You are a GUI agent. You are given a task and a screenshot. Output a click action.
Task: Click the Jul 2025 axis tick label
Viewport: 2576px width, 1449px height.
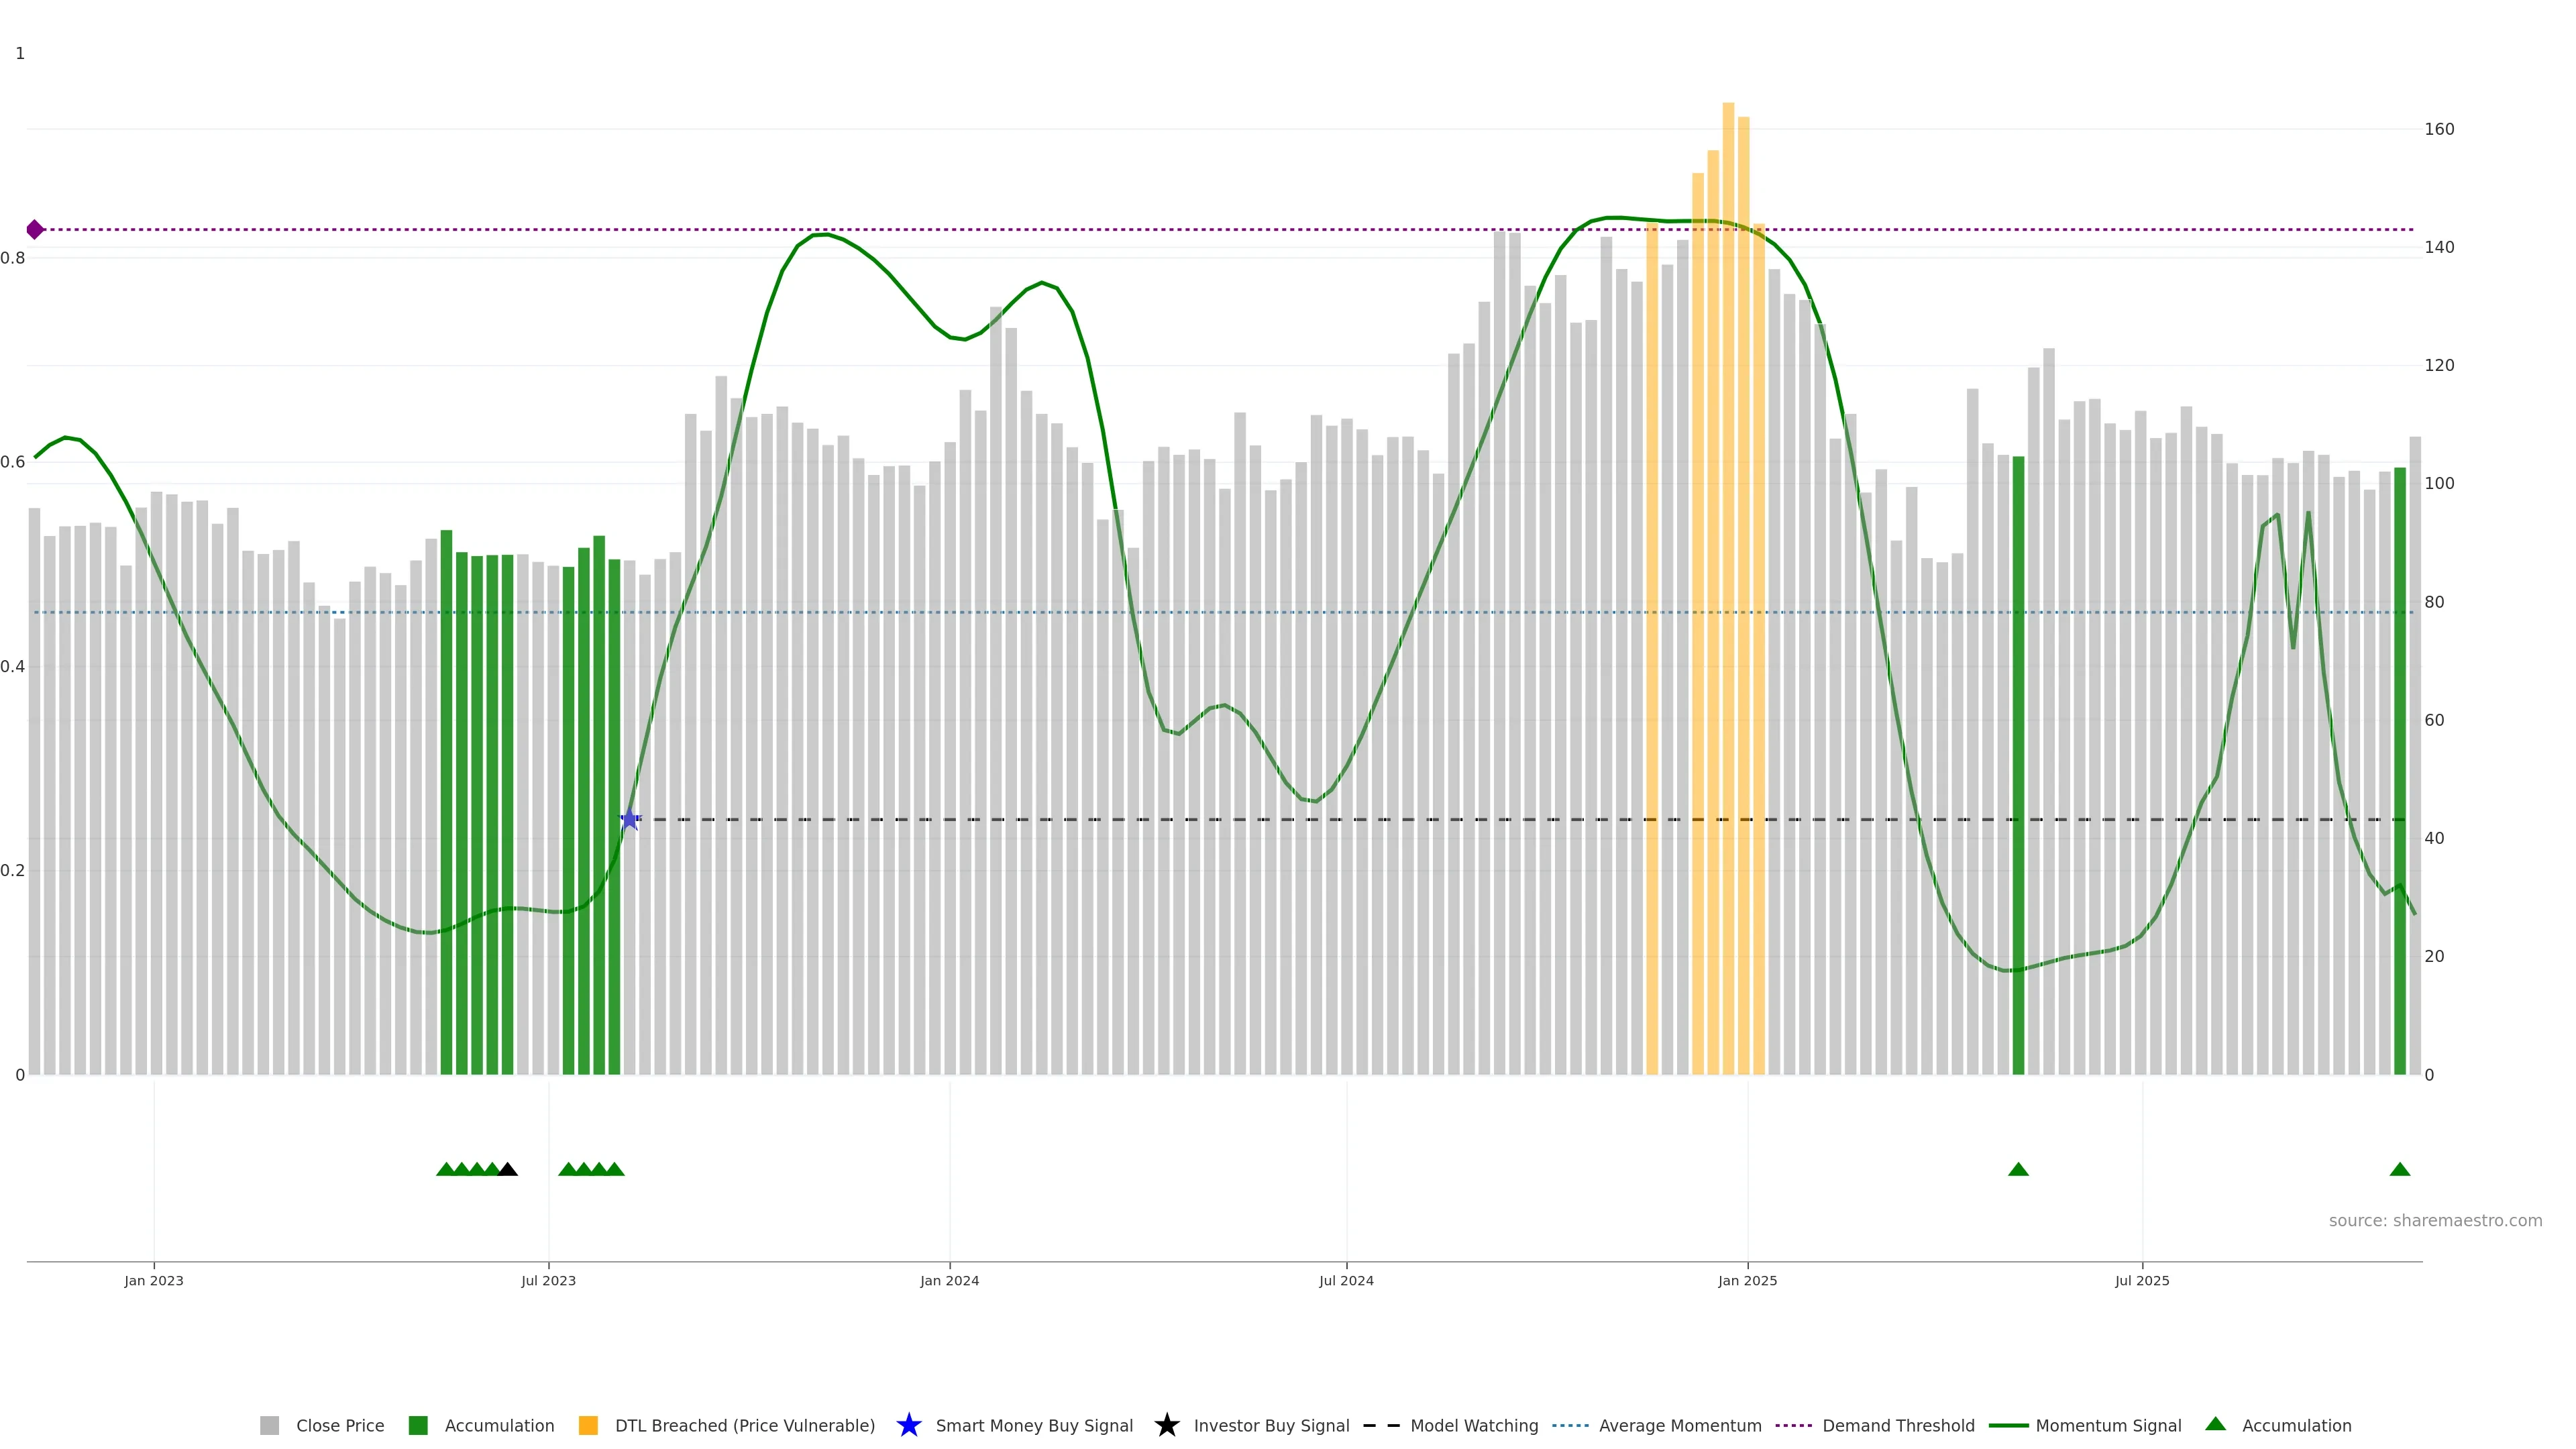click(x=2142, y=1280)
